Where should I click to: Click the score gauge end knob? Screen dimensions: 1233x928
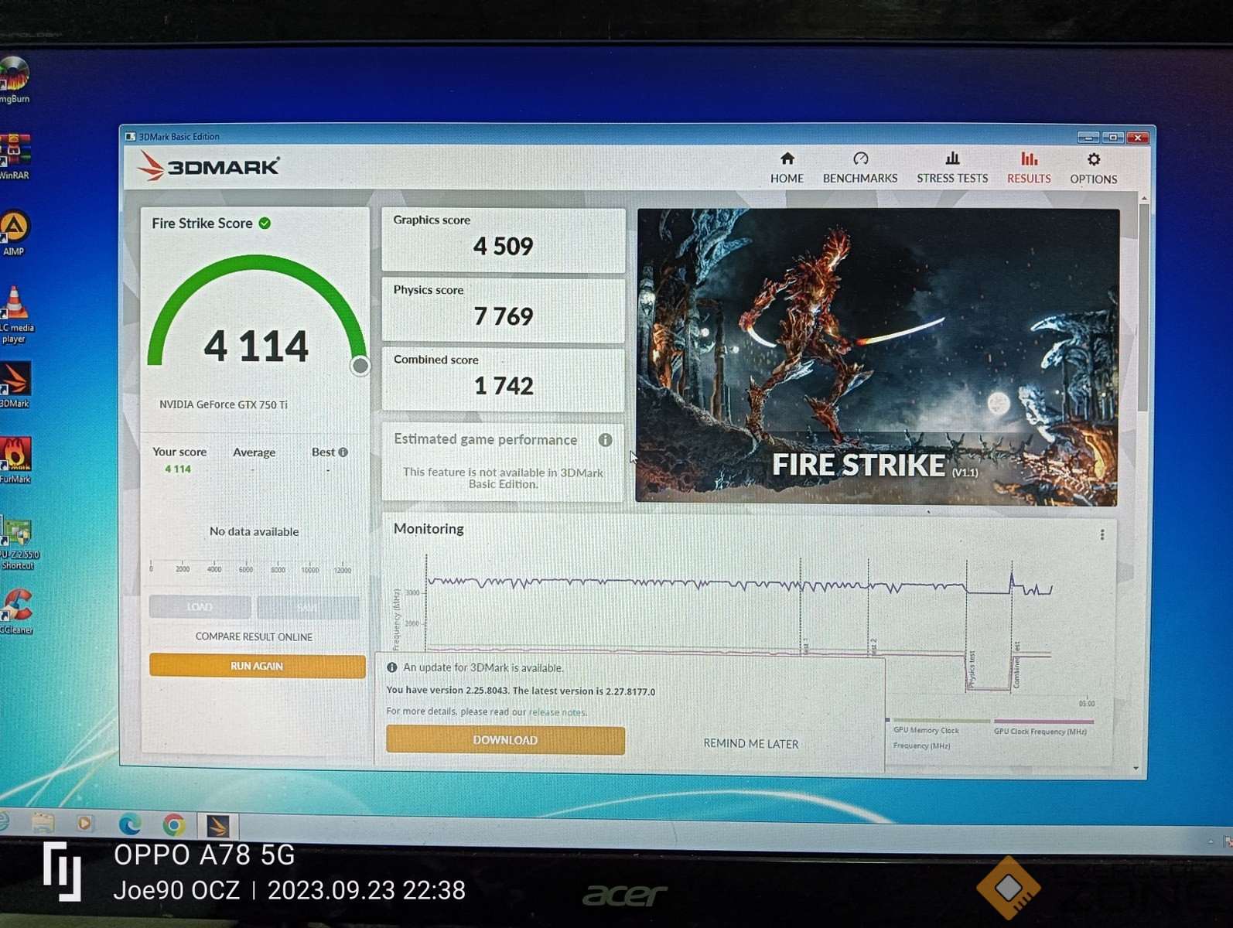click(x=360, y=366)
